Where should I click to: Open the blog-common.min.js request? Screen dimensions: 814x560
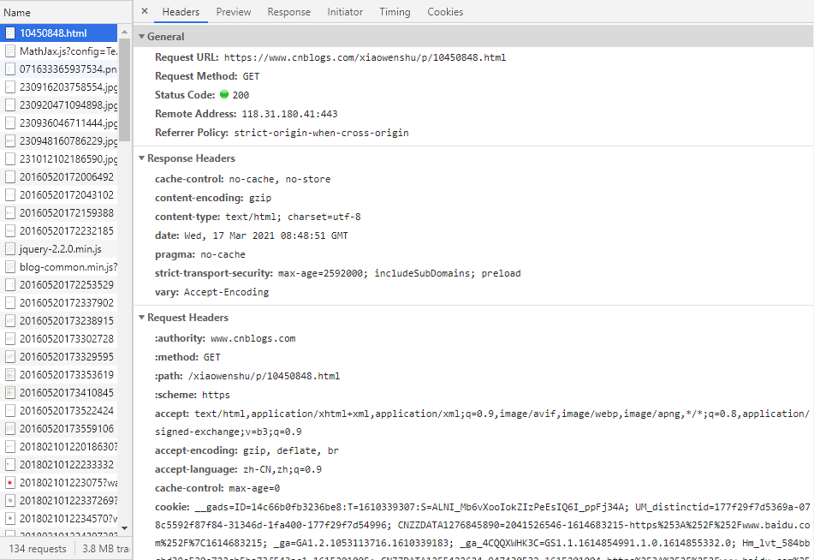click(x=59, y=267)
